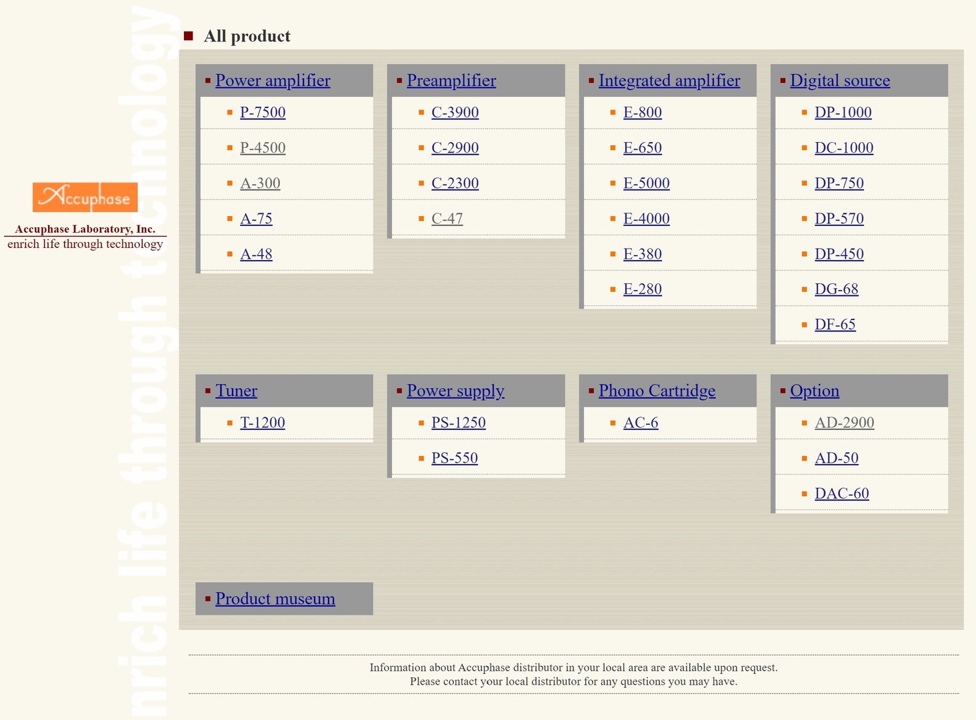This screenshot has width=976, height=720.
Task: Open the T-1200 tuner page
Action: 263,423
